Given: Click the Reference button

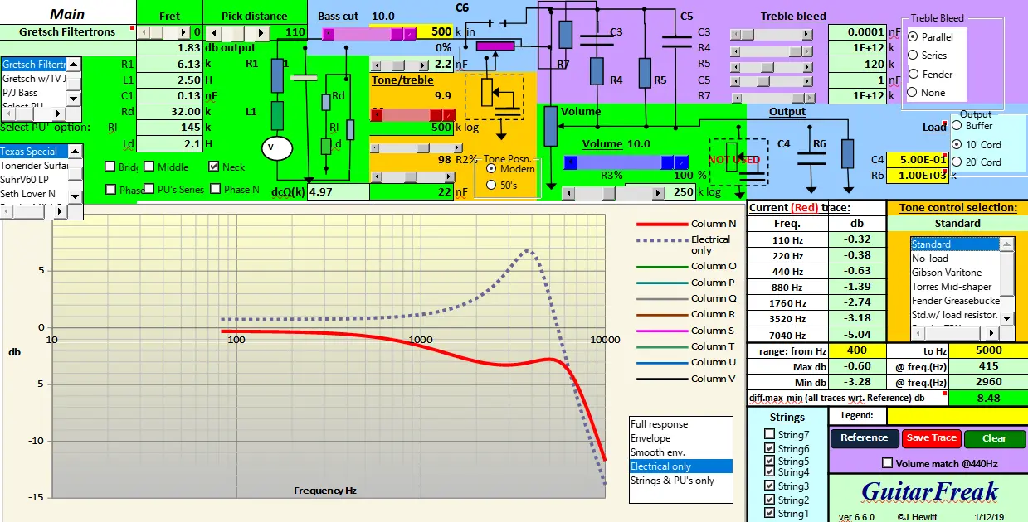Looking at the screenshot, I should click(864, 438).
